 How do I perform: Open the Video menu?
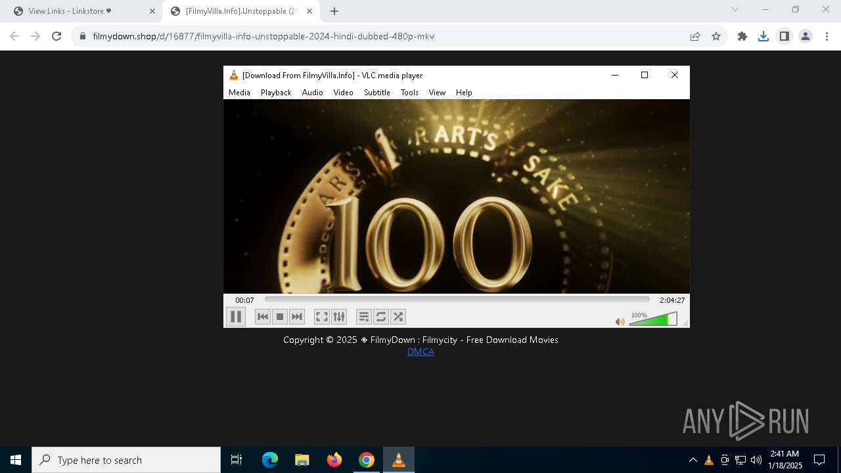pos(343,93)
